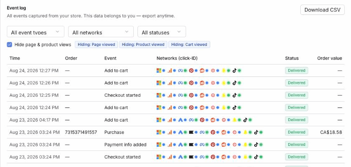The image size is (351, 167).
Task: Click Meta icon in 12:27 PM row
Action: pos(180,71)
